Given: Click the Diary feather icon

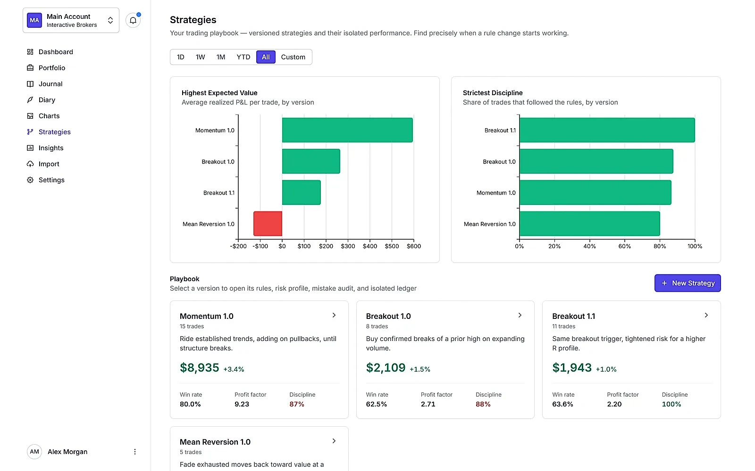Looking at the screenshot, I should (x=30, y=100).
